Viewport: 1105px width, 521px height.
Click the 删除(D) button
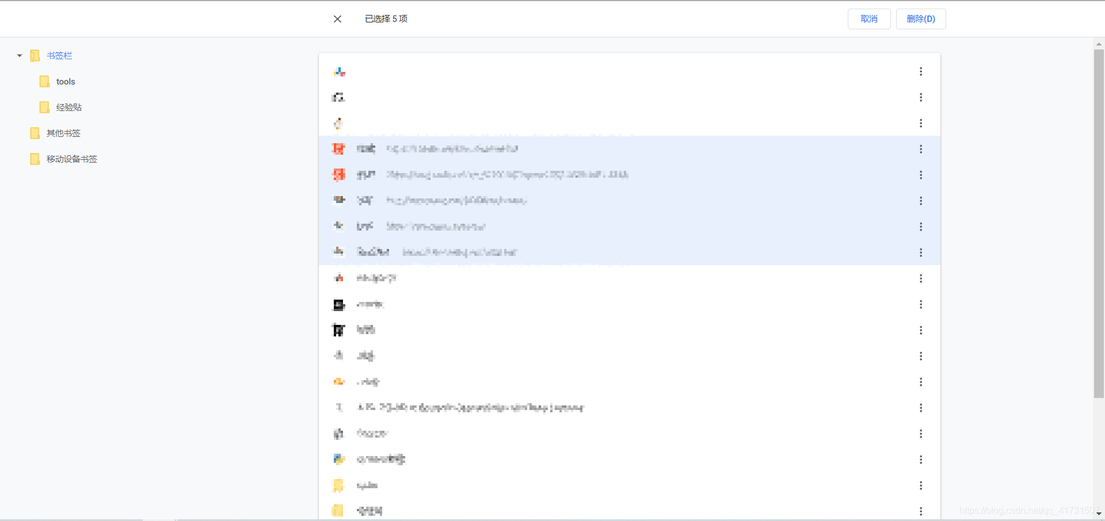pos(921,19)
